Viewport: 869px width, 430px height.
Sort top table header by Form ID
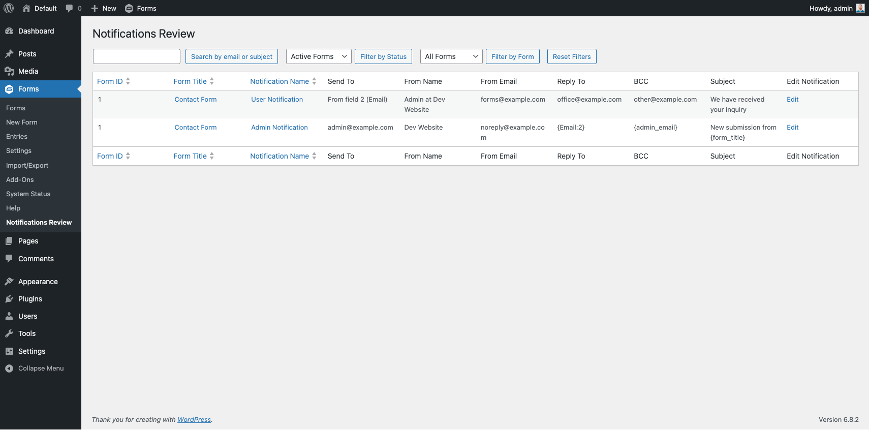[x=110, y=81]
